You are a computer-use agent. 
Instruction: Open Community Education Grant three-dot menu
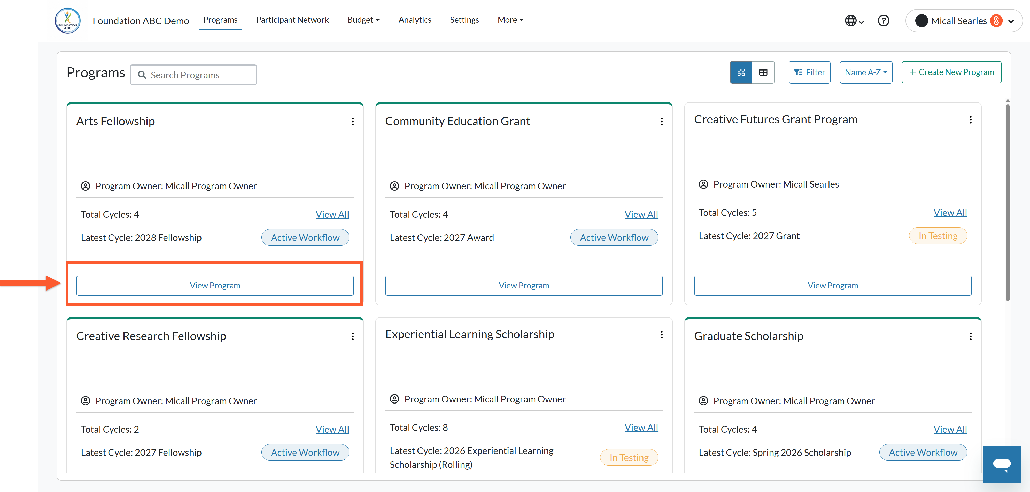coord(662,122)
